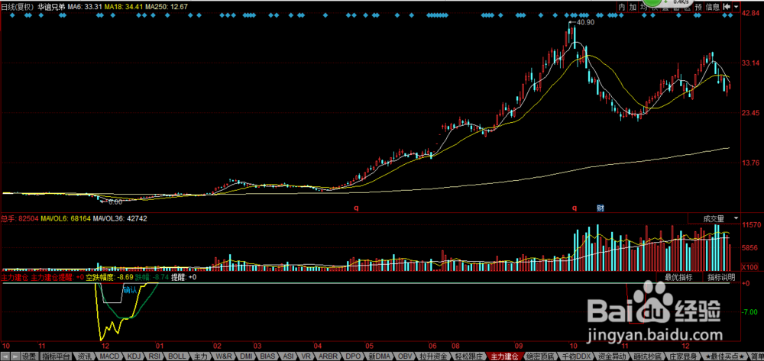The image size is (764, 361).
Task: Open the top-right toolbar dropdown arrow
Action: pyautogui.click(x=736, y=7)
